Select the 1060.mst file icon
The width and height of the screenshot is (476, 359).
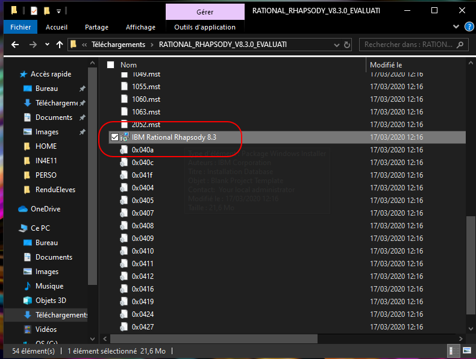point(124,99)
